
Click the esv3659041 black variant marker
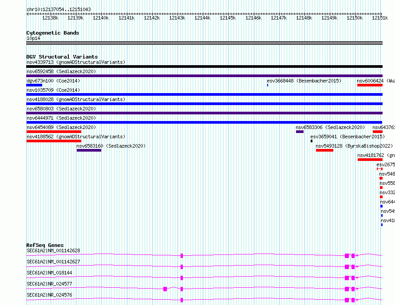[x=312, y=141]
